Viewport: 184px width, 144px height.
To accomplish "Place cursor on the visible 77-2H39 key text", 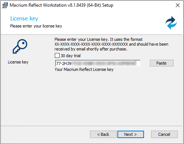I will [x=64, y=63].
